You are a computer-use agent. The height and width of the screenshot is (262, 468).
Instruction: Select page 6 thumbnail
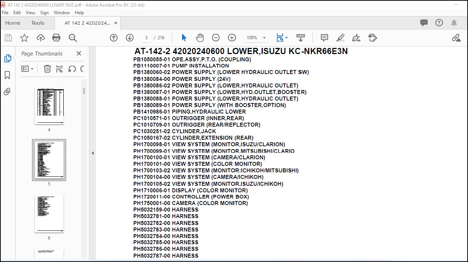(49, 214)
